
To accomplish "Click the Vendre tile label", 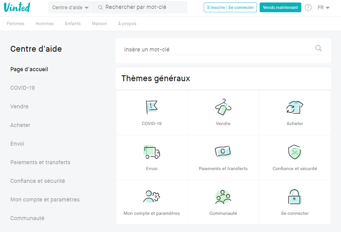I will [223, 123].
